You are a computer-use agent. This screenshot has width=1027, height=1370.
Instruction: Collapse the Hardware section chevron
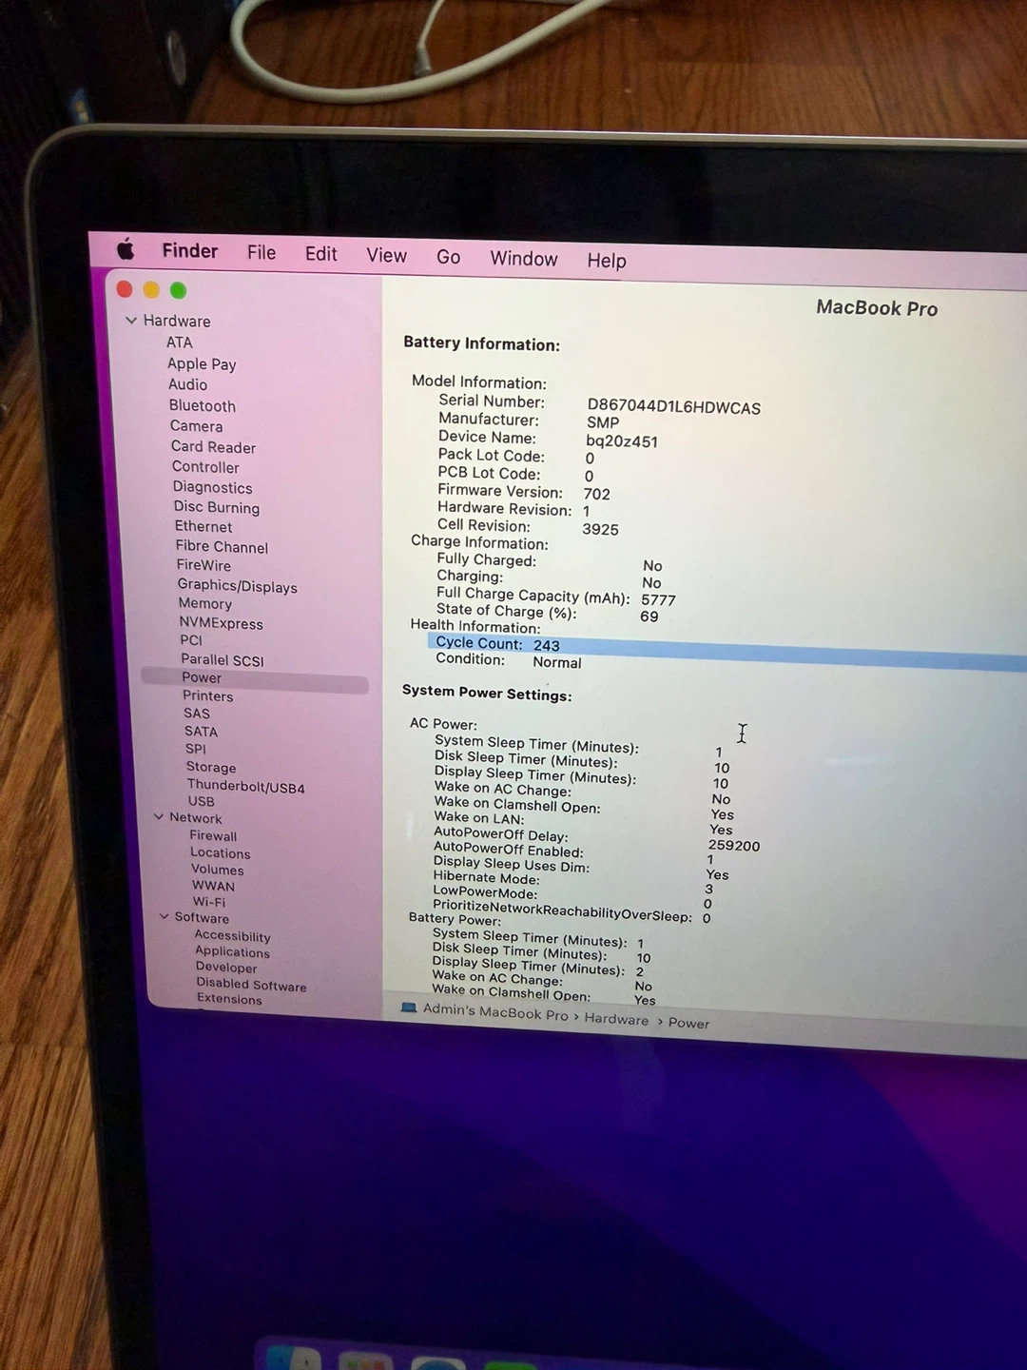tap(131, 321)
